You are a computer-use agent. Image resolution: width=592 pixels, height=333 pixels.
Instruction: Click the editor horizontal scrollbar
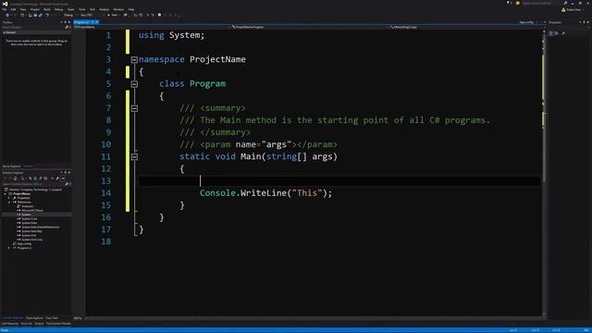(x=314, y=318)
